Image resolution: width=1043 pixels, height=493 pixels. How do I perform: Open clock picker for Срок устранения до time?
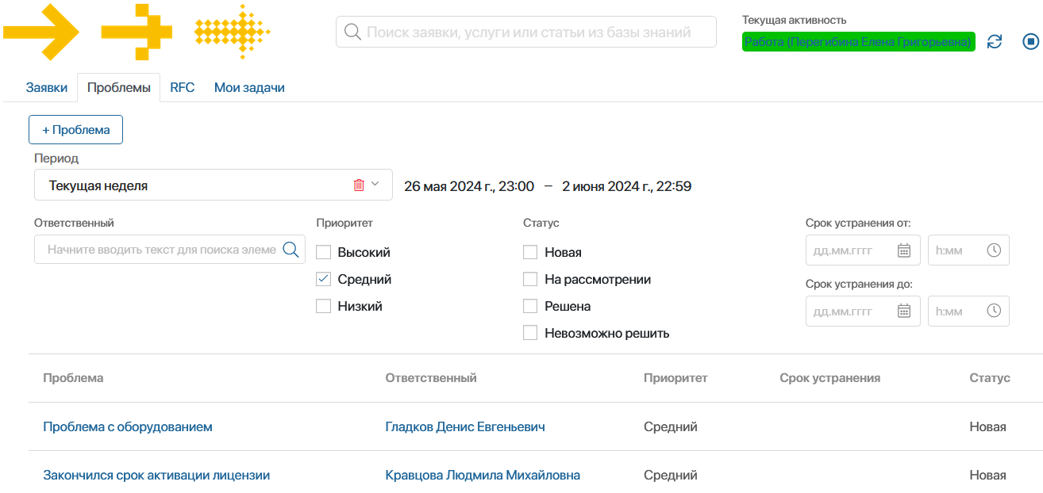(x=994, y=311)
